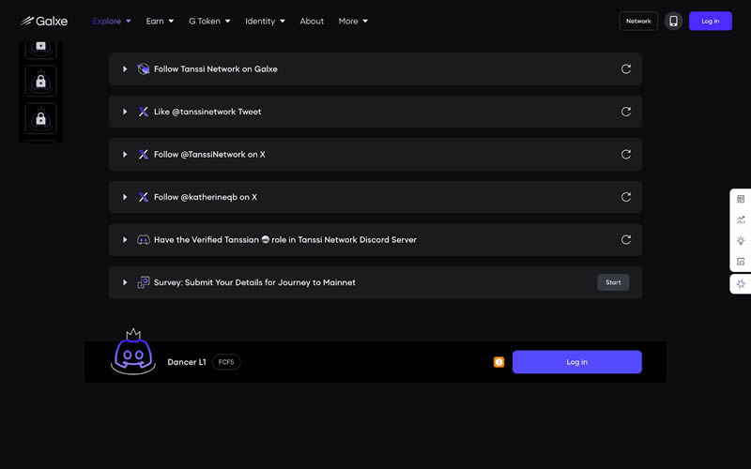Click the text Like @tanssinetwork Tweet
The height and width of the screenshot is (469, 751).
[207, 112]
